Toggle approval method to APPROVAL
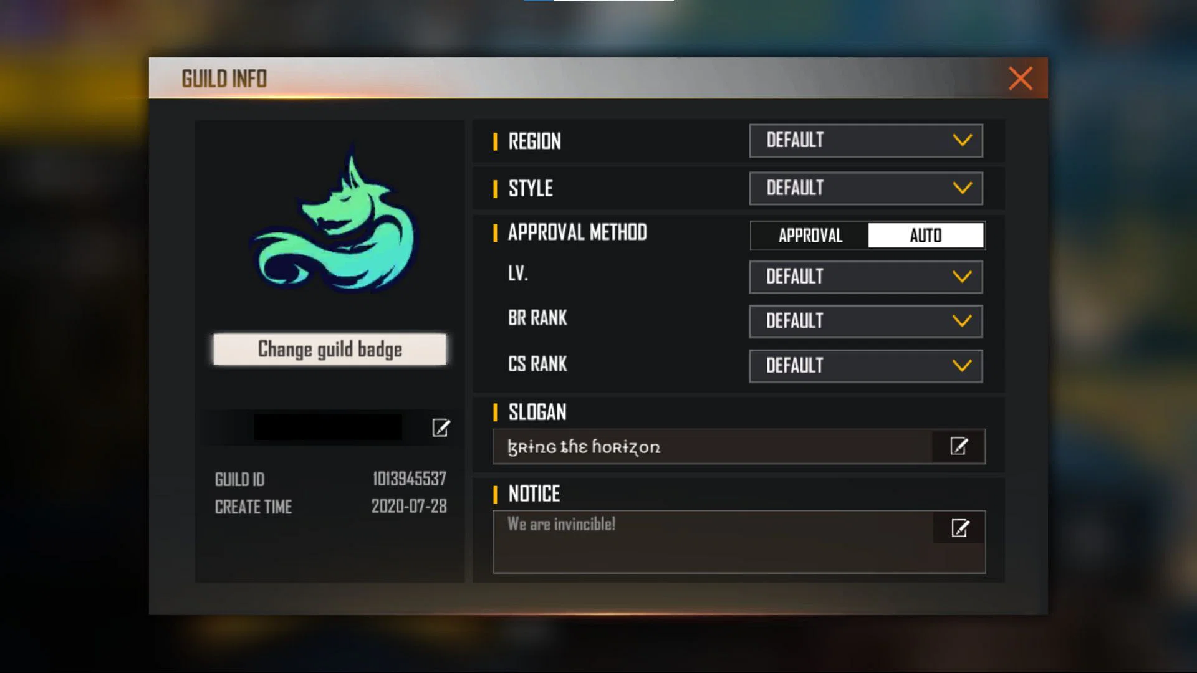 [809, 235]
